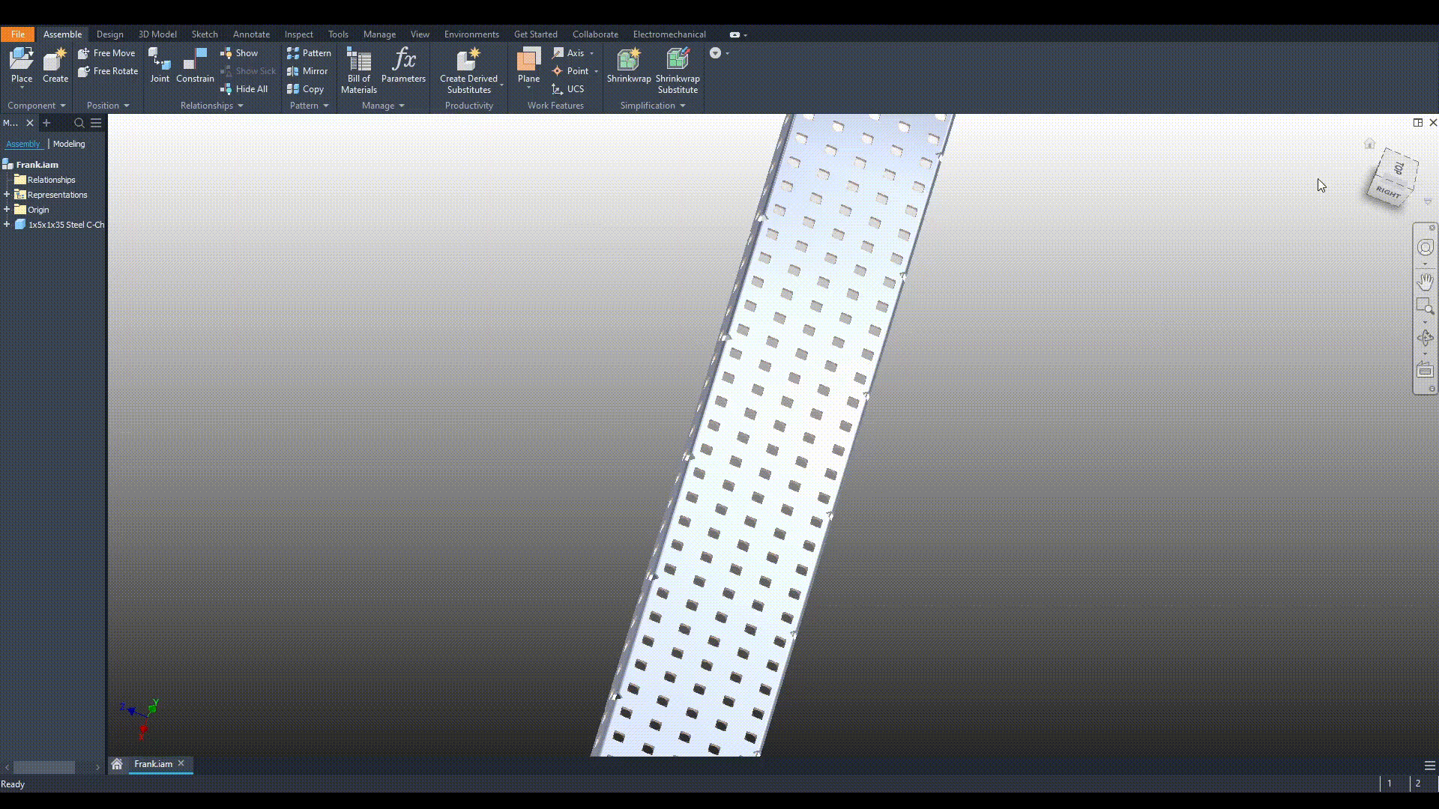
Task: Open the Constrain tool
Action: pos(195,66)
